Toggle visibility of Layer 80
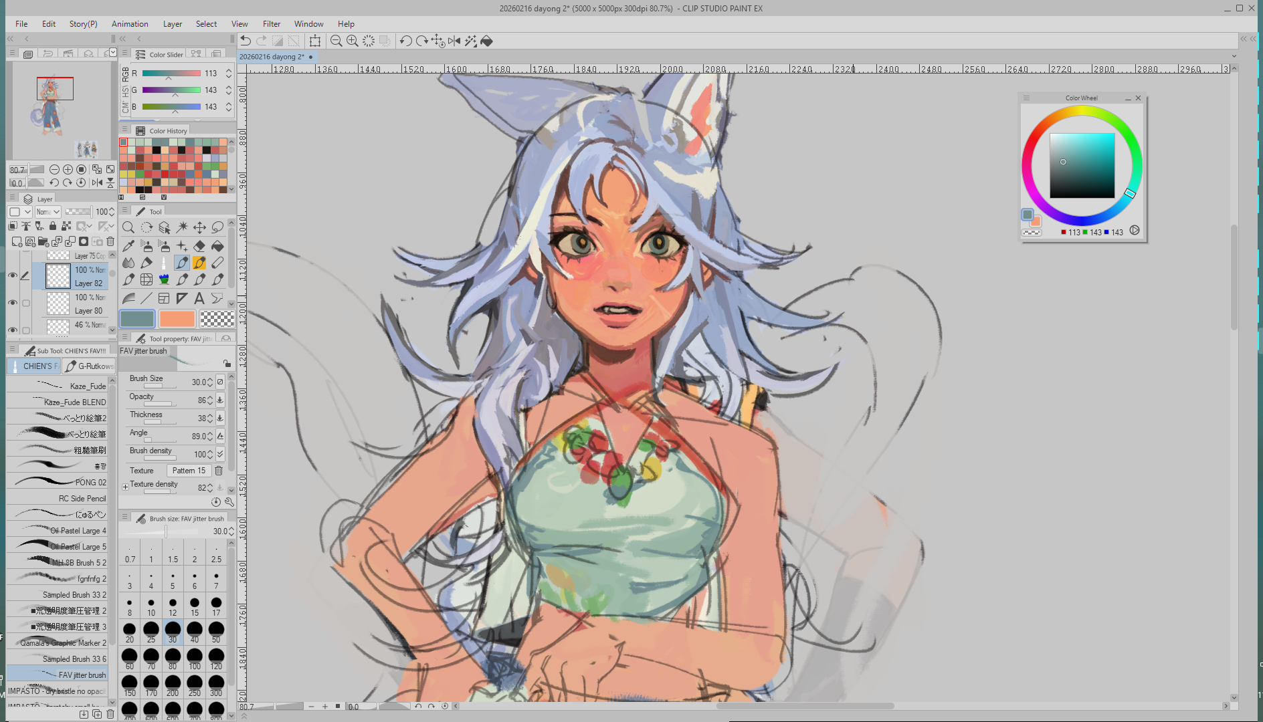This screenshot has height=722, width=1263. [13, 304]
